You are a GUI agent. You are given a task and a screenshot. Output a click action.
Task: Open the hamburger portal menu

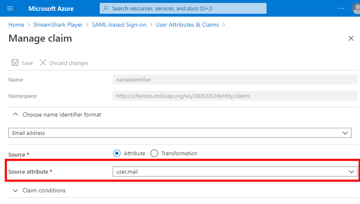[10, 8]
